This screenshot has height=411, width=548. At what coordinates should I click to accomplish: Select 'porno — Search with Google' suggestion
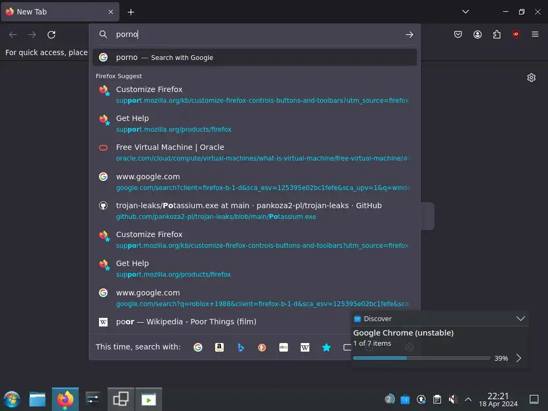coord(254,57)
